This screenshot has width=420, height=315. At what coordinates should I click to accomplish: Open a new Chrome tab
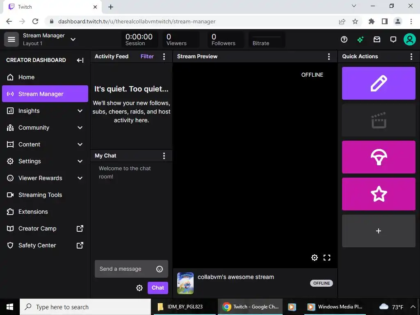click(111, 7)
